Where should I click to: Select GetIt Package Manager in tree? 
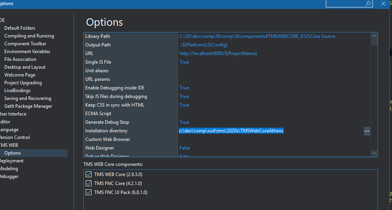[28, 106]
